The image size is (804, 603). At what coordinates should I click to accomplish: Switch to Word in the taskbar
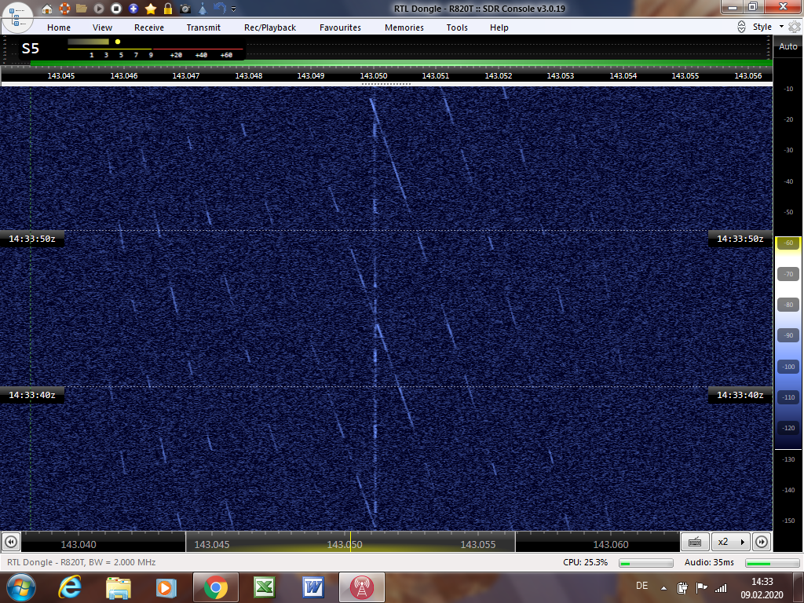[x=312, y=587]
